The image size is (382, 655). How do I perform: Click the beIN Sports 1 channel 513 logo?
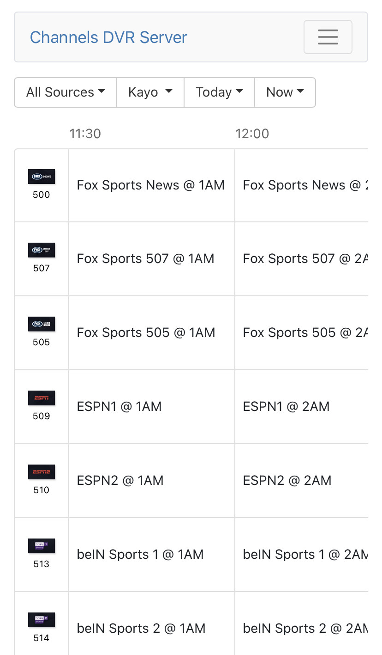click(42, 546)
